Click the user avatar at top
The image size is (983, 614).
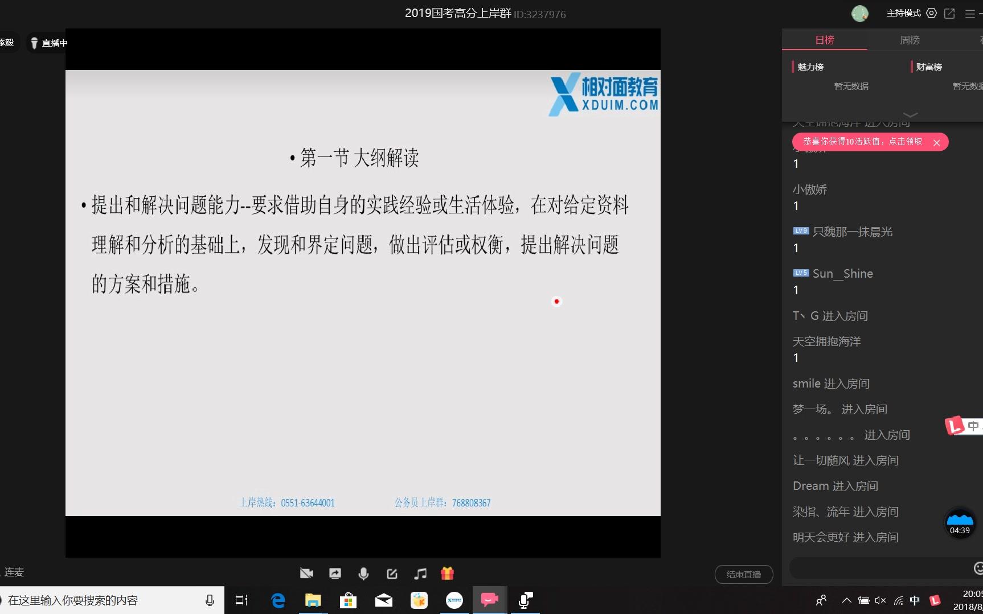860,13
